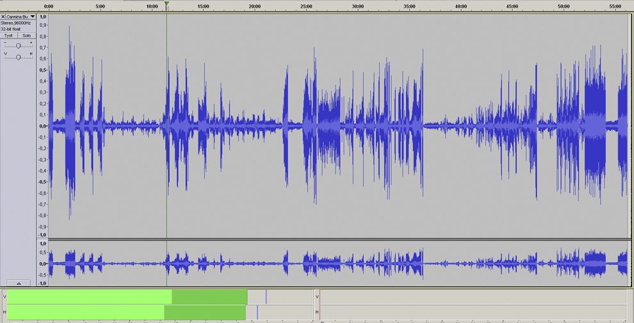
Task: Click the lower channel vertical scale
Action: pyautogui.click(x=43, y=263)
